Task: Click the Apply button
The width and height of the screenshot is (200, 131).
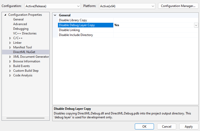Action: 189,127
